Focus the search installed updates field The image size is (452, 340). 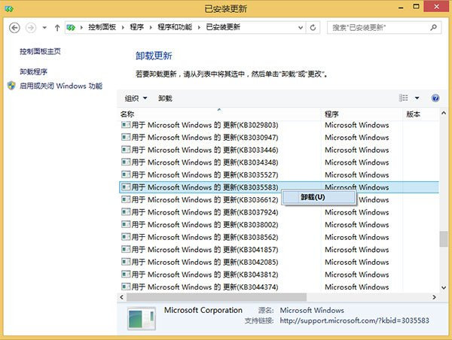click(384, 28)
